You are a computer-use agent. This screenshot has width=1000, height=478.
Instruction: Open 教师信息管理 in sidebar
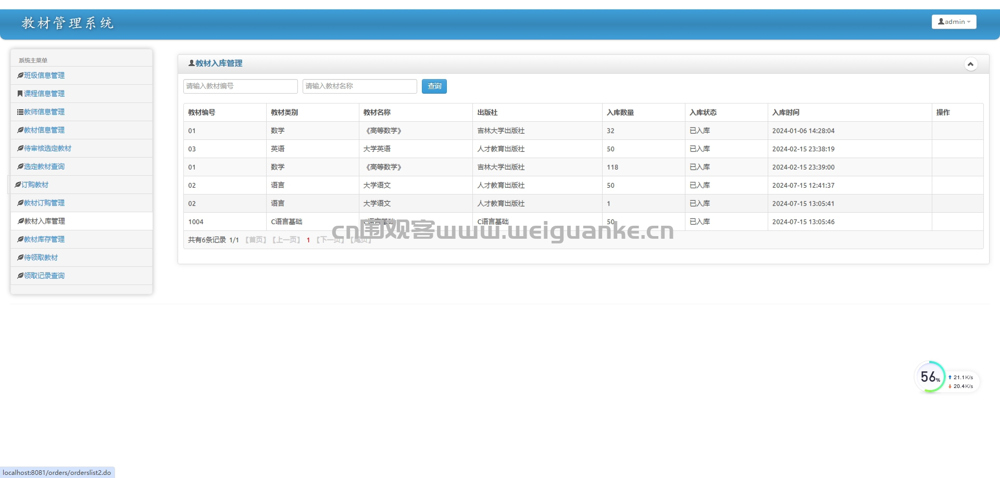[x=44, y=112]
